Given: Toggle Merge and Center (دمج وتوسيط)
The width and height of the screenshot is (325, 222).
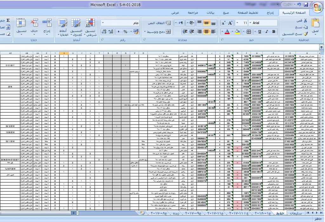Looking at the screenshot, I should 159,32.
